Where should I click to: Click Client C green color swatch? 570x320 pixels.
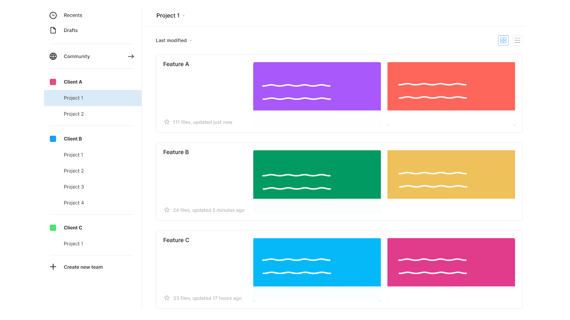click(53, 228)
